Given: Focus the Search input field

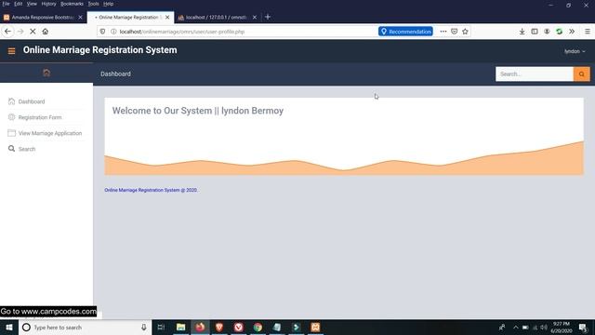Looking at the screenshot, I should 535,74.
